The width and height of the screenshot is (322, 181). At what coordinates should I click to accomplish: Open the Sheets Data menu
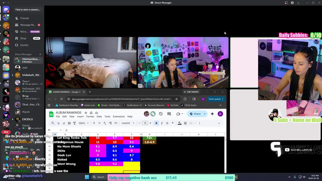point(99,117)
